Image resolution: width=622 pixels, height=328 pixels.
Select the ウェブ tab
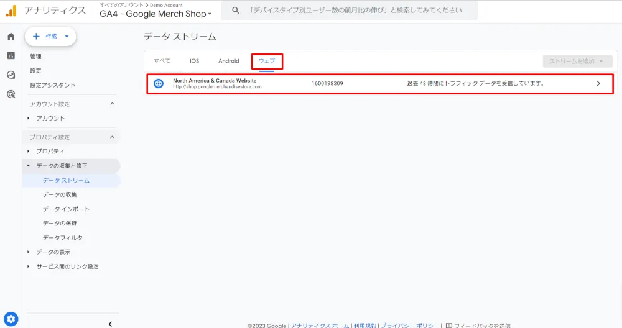click(267, 61)
